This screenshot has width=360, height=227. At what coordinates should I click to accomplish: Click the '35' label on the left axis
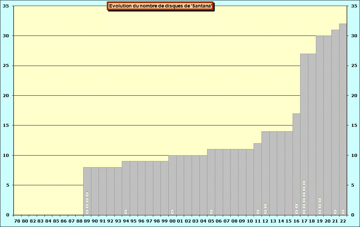tap(6, 6)
